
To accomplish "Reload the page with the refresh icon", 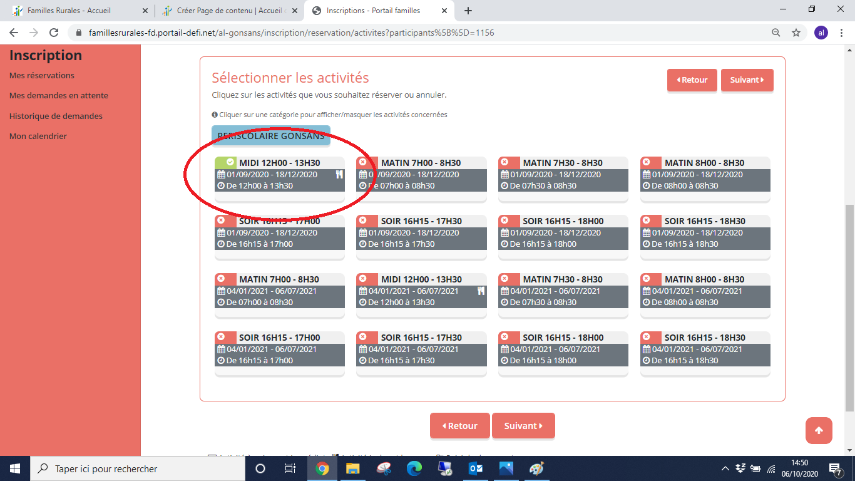I will 54,33.
